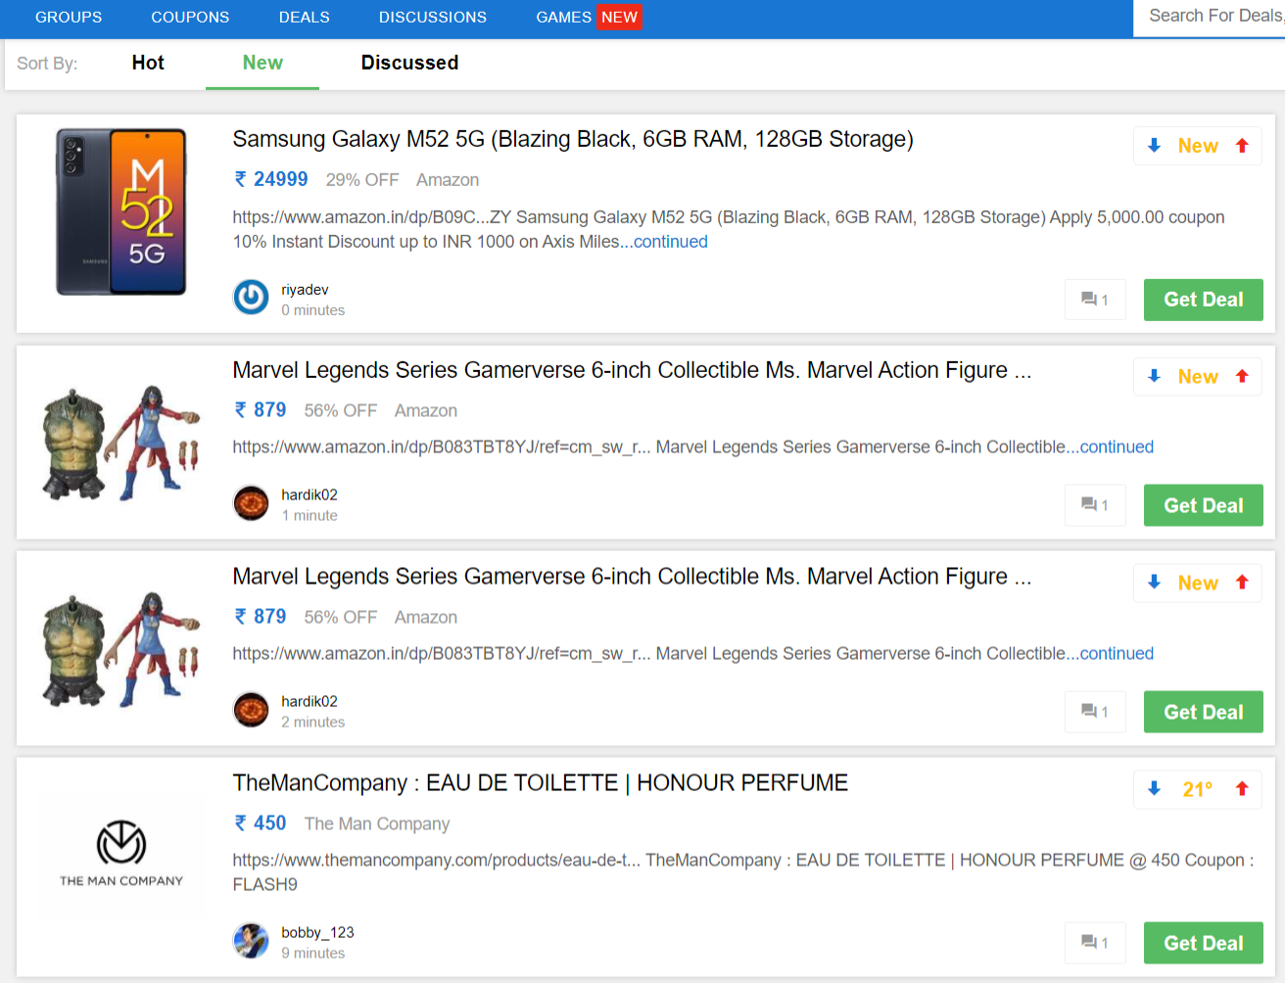
Task: Click hardik02's avatar on the 2 minutes post
Action: pyautogui.click(x=251, y=710)
